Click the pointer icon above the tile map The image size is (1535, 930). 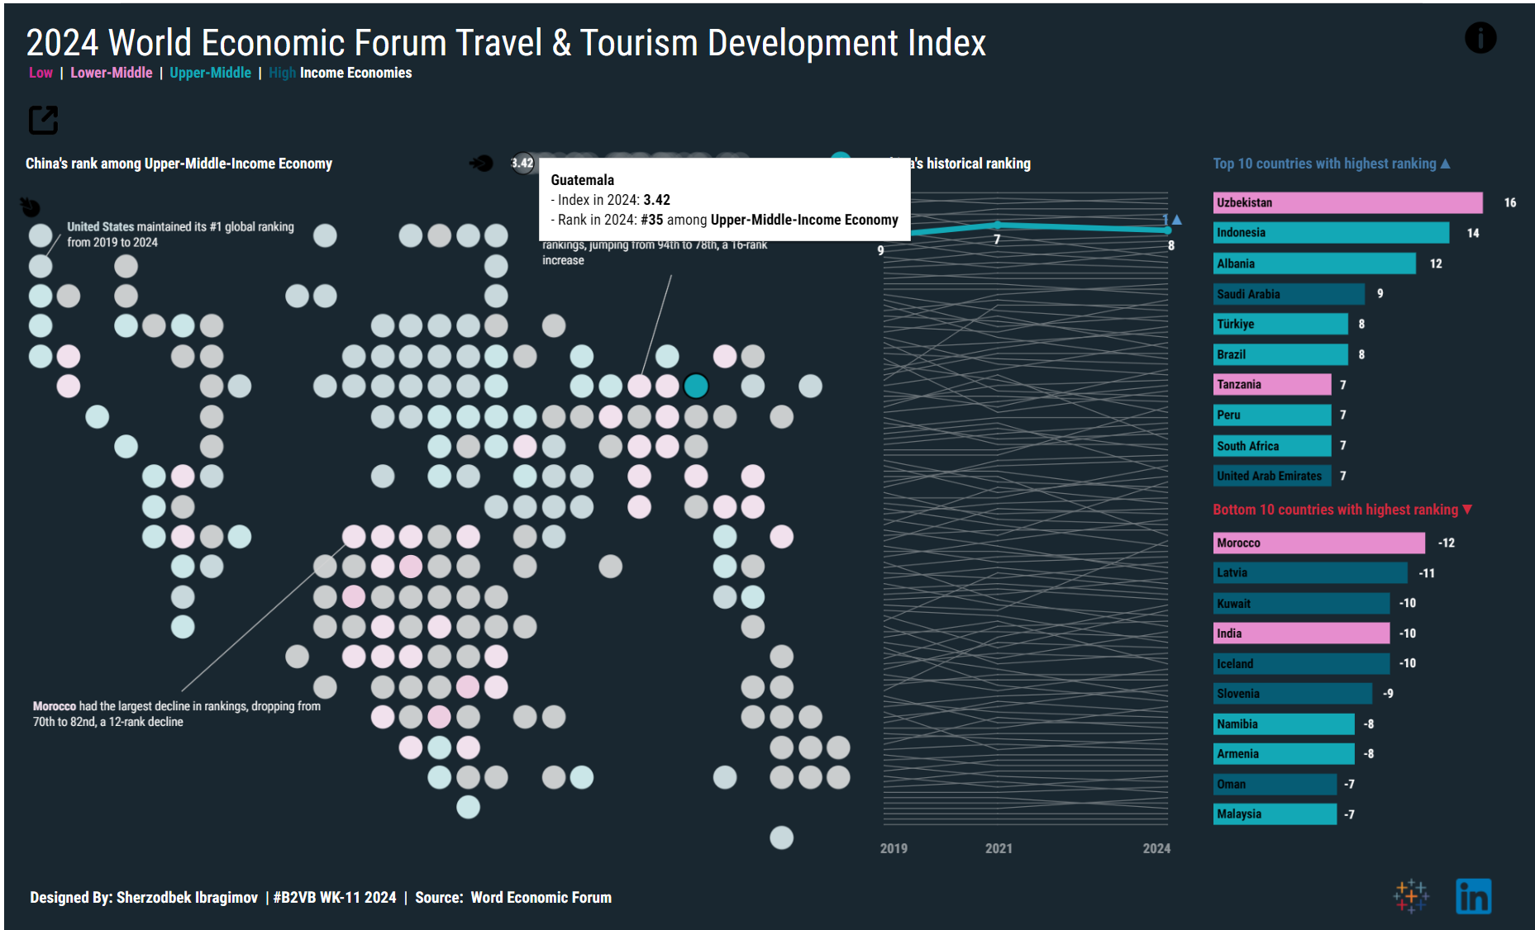click(x=30, y=206)
